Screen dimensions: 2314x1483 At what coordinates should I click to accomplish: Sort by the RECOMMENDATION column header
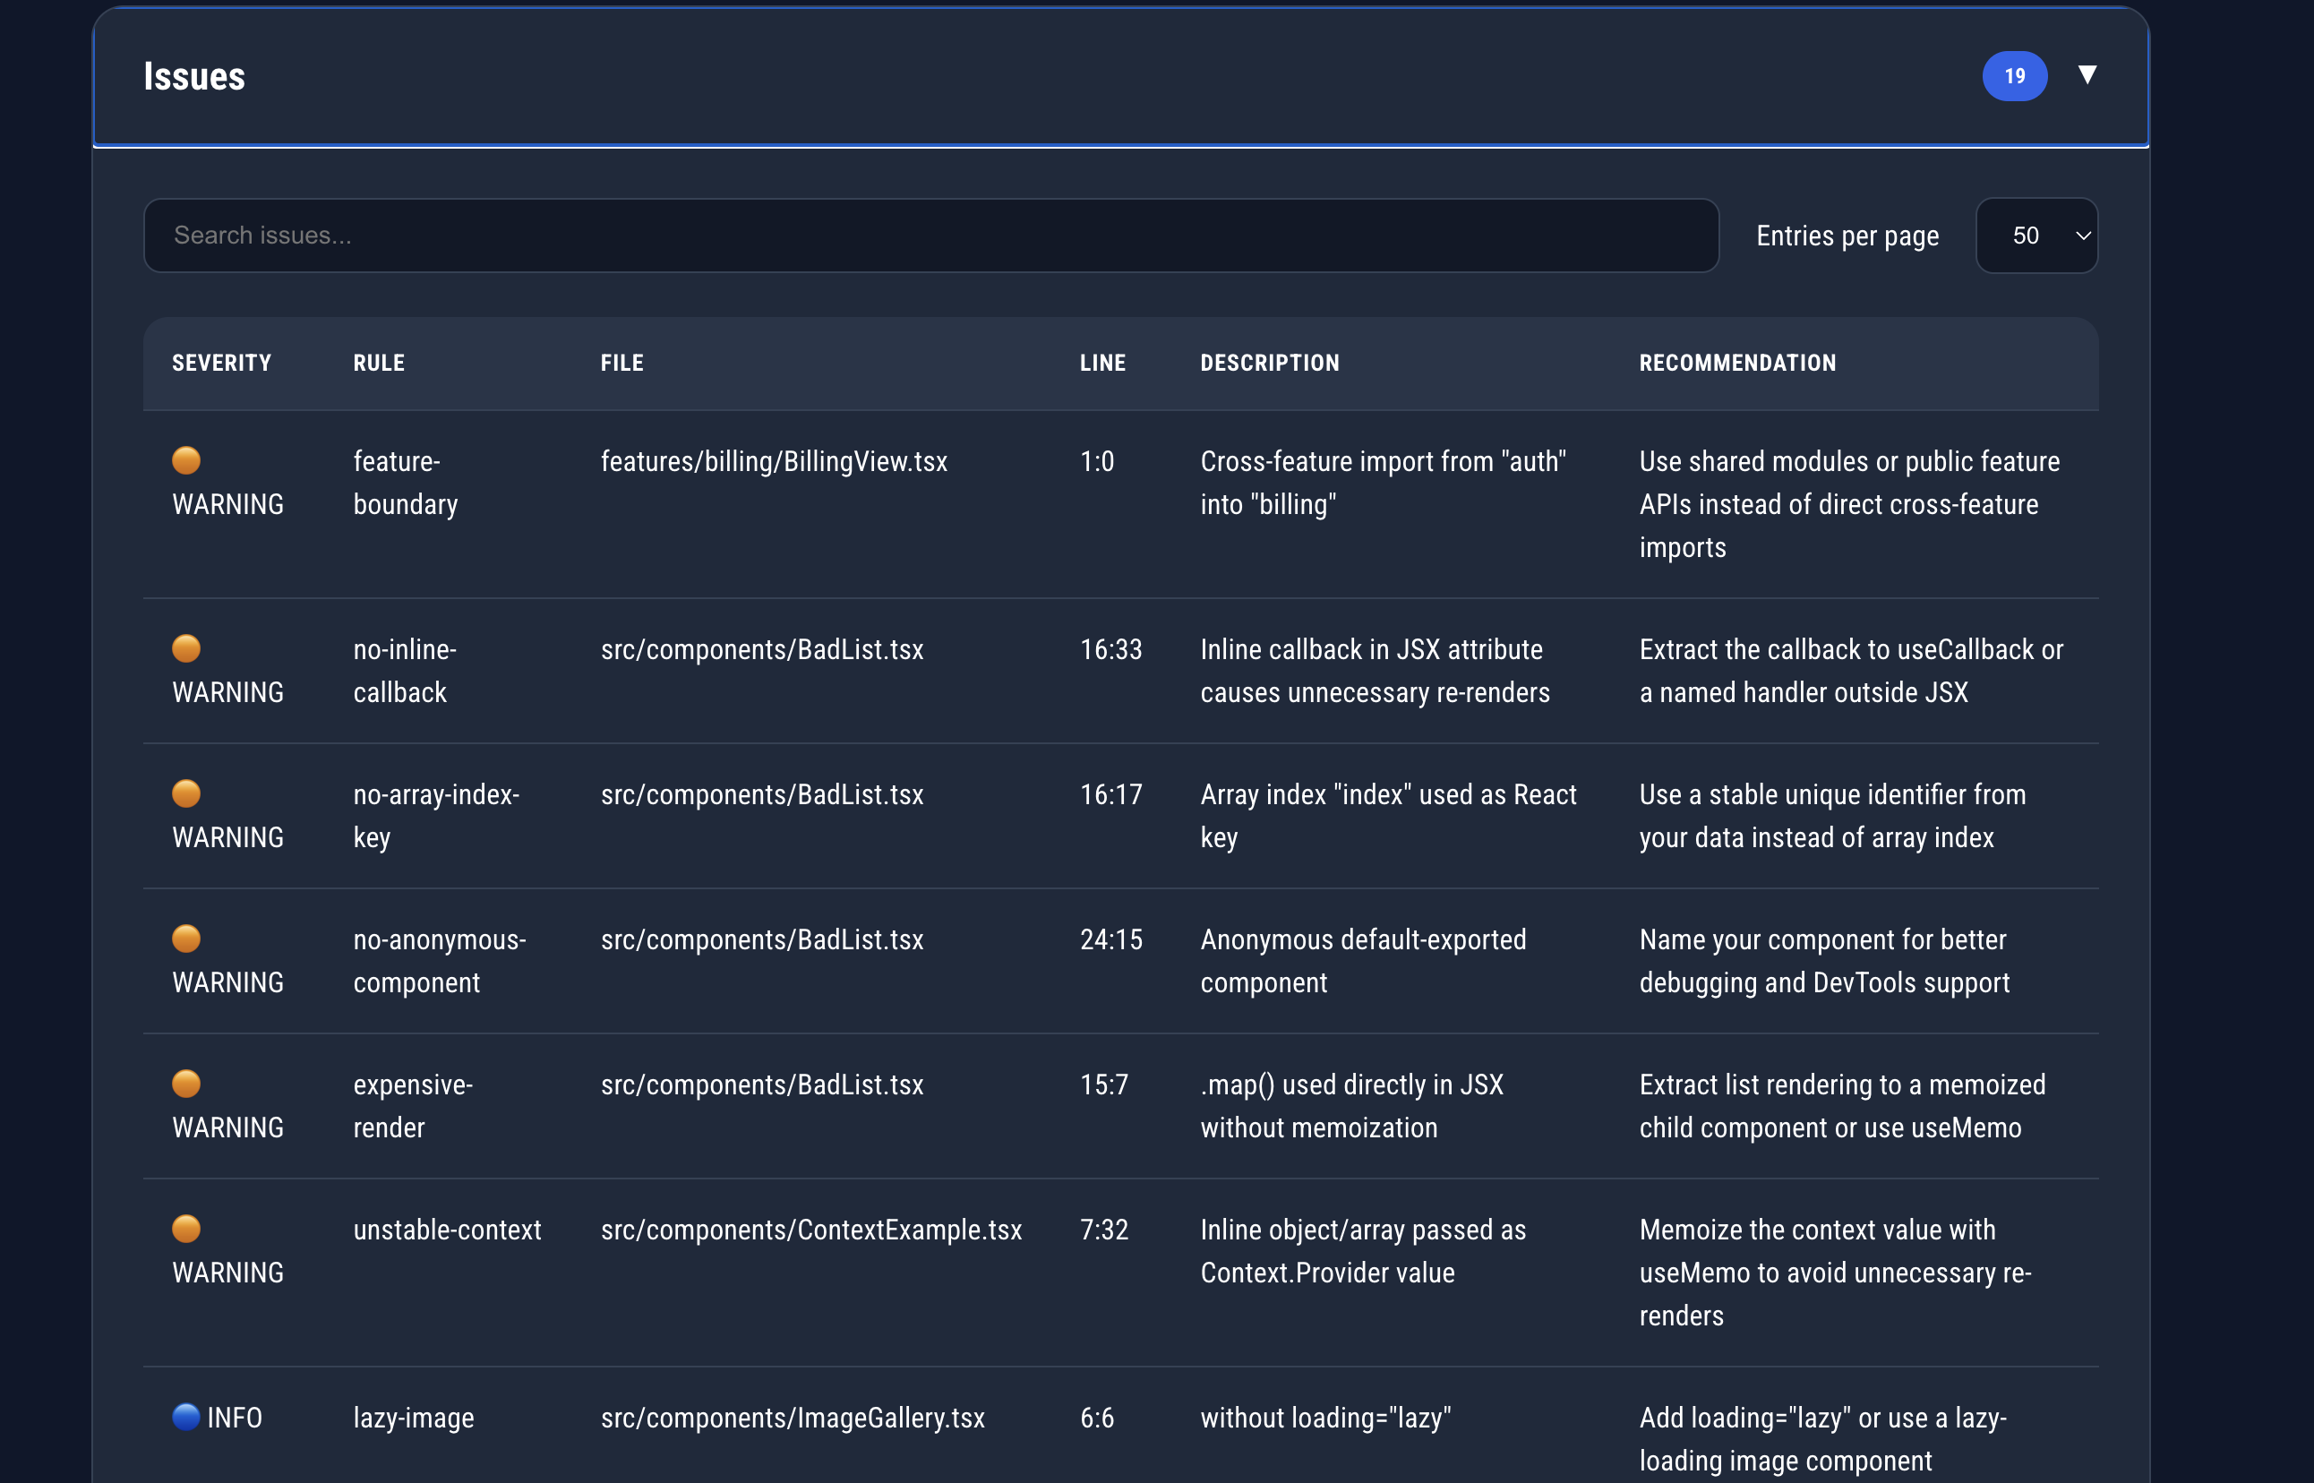tap(1737, 363)
